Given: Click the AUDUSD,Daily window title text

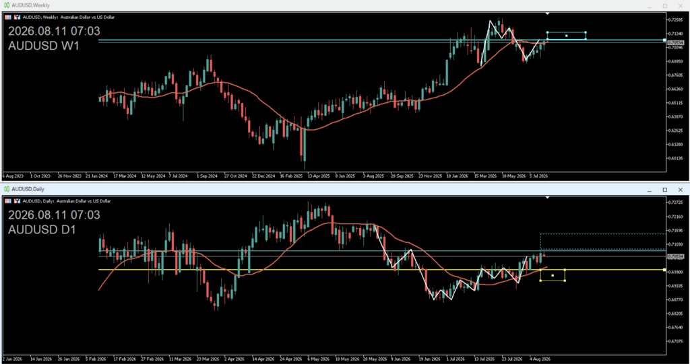Looking at the screenshot, I should pyautogui.click(x=28, y=189).
